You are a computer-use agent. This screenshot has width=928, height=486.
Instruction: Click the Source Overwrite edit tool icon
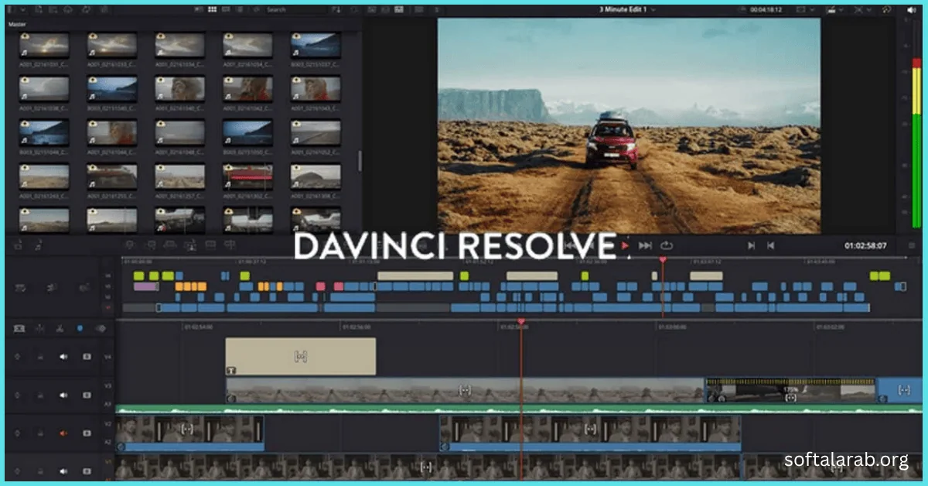[x=230, y=245]
